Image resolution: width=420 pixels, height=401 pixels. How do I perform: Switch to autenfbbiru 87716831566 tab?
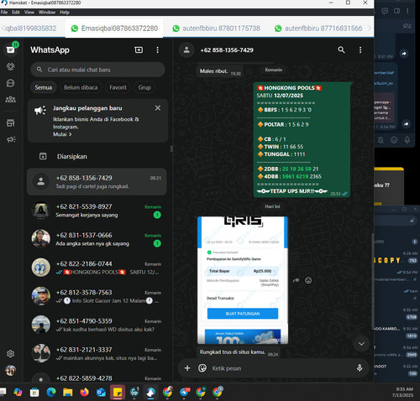pos(318,29)
